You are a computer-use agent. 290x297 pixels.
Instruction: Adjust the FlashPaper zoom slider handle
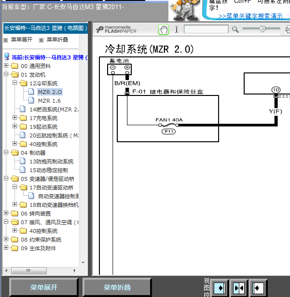(x=262, y=29)
